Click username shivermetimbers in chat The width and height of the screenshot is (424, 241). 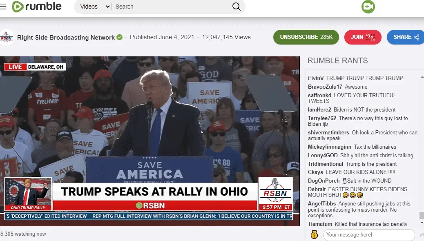tap(328, 132)
